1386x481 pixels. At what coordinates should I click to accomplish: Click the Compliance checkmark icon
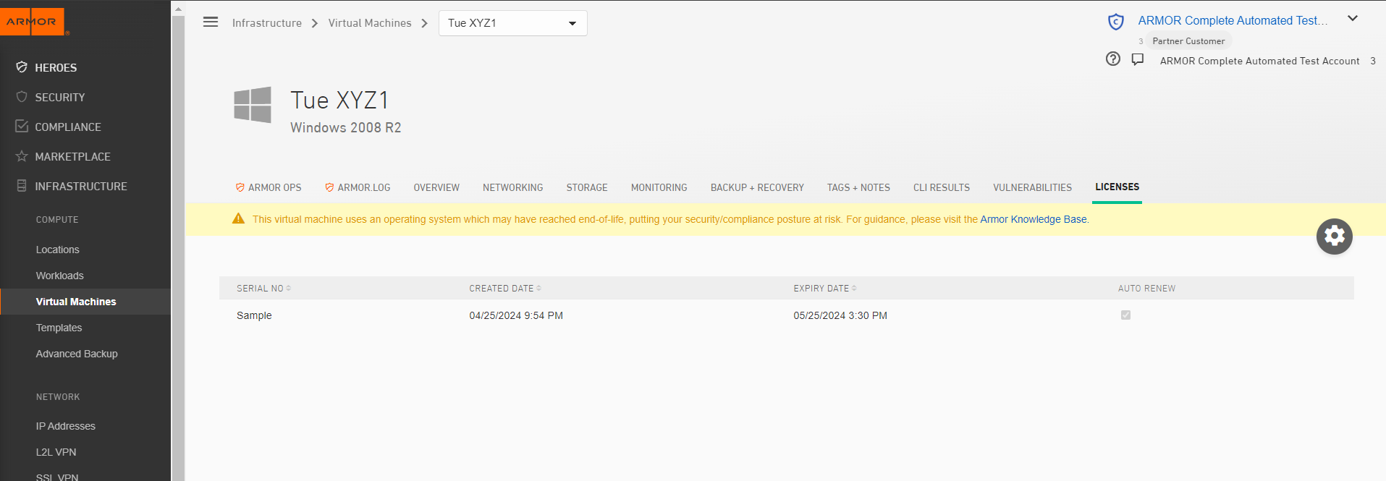click(22, 127)
